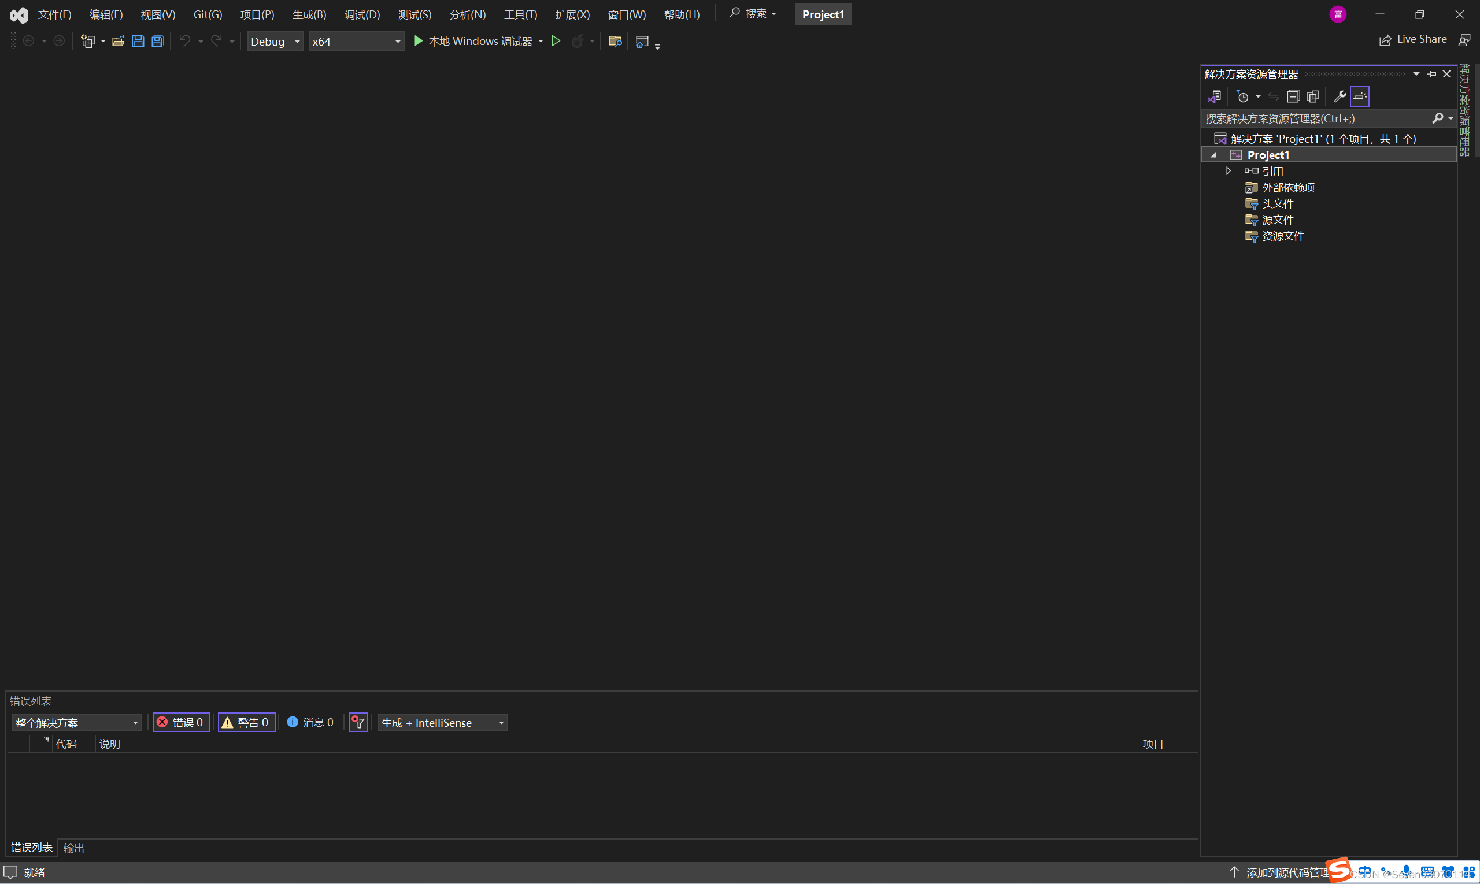
Task: Toggle the 错误 0 errors filter
Action: (x=181, y=723)
